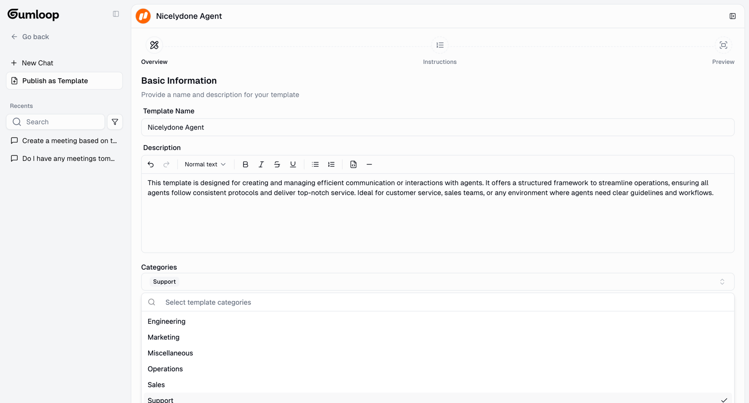Redo the description edit

point(166,164)
